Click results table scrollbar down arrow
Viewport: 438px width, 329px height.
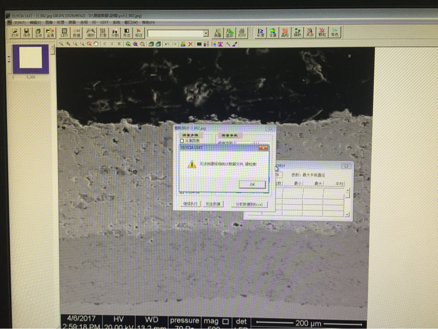347,214
